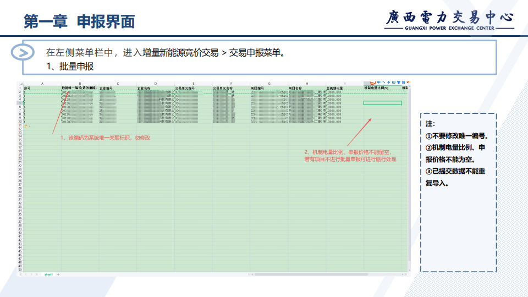
Task: Jump to first sheet with the navigation arrow
Action: click(20, 274)
